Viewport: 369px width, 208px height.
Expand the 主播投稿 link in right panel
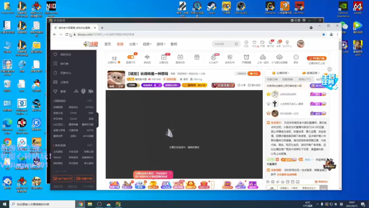281,73
